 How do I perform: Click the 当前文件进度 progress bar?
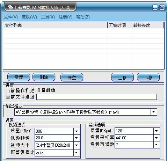coord(96,97)
